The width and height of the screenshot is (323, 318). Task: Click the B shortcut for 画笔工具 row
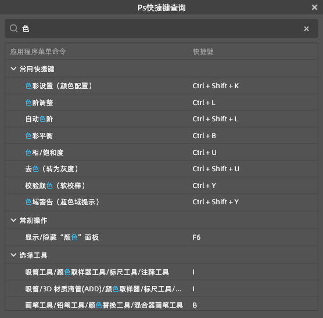[195, 305]
